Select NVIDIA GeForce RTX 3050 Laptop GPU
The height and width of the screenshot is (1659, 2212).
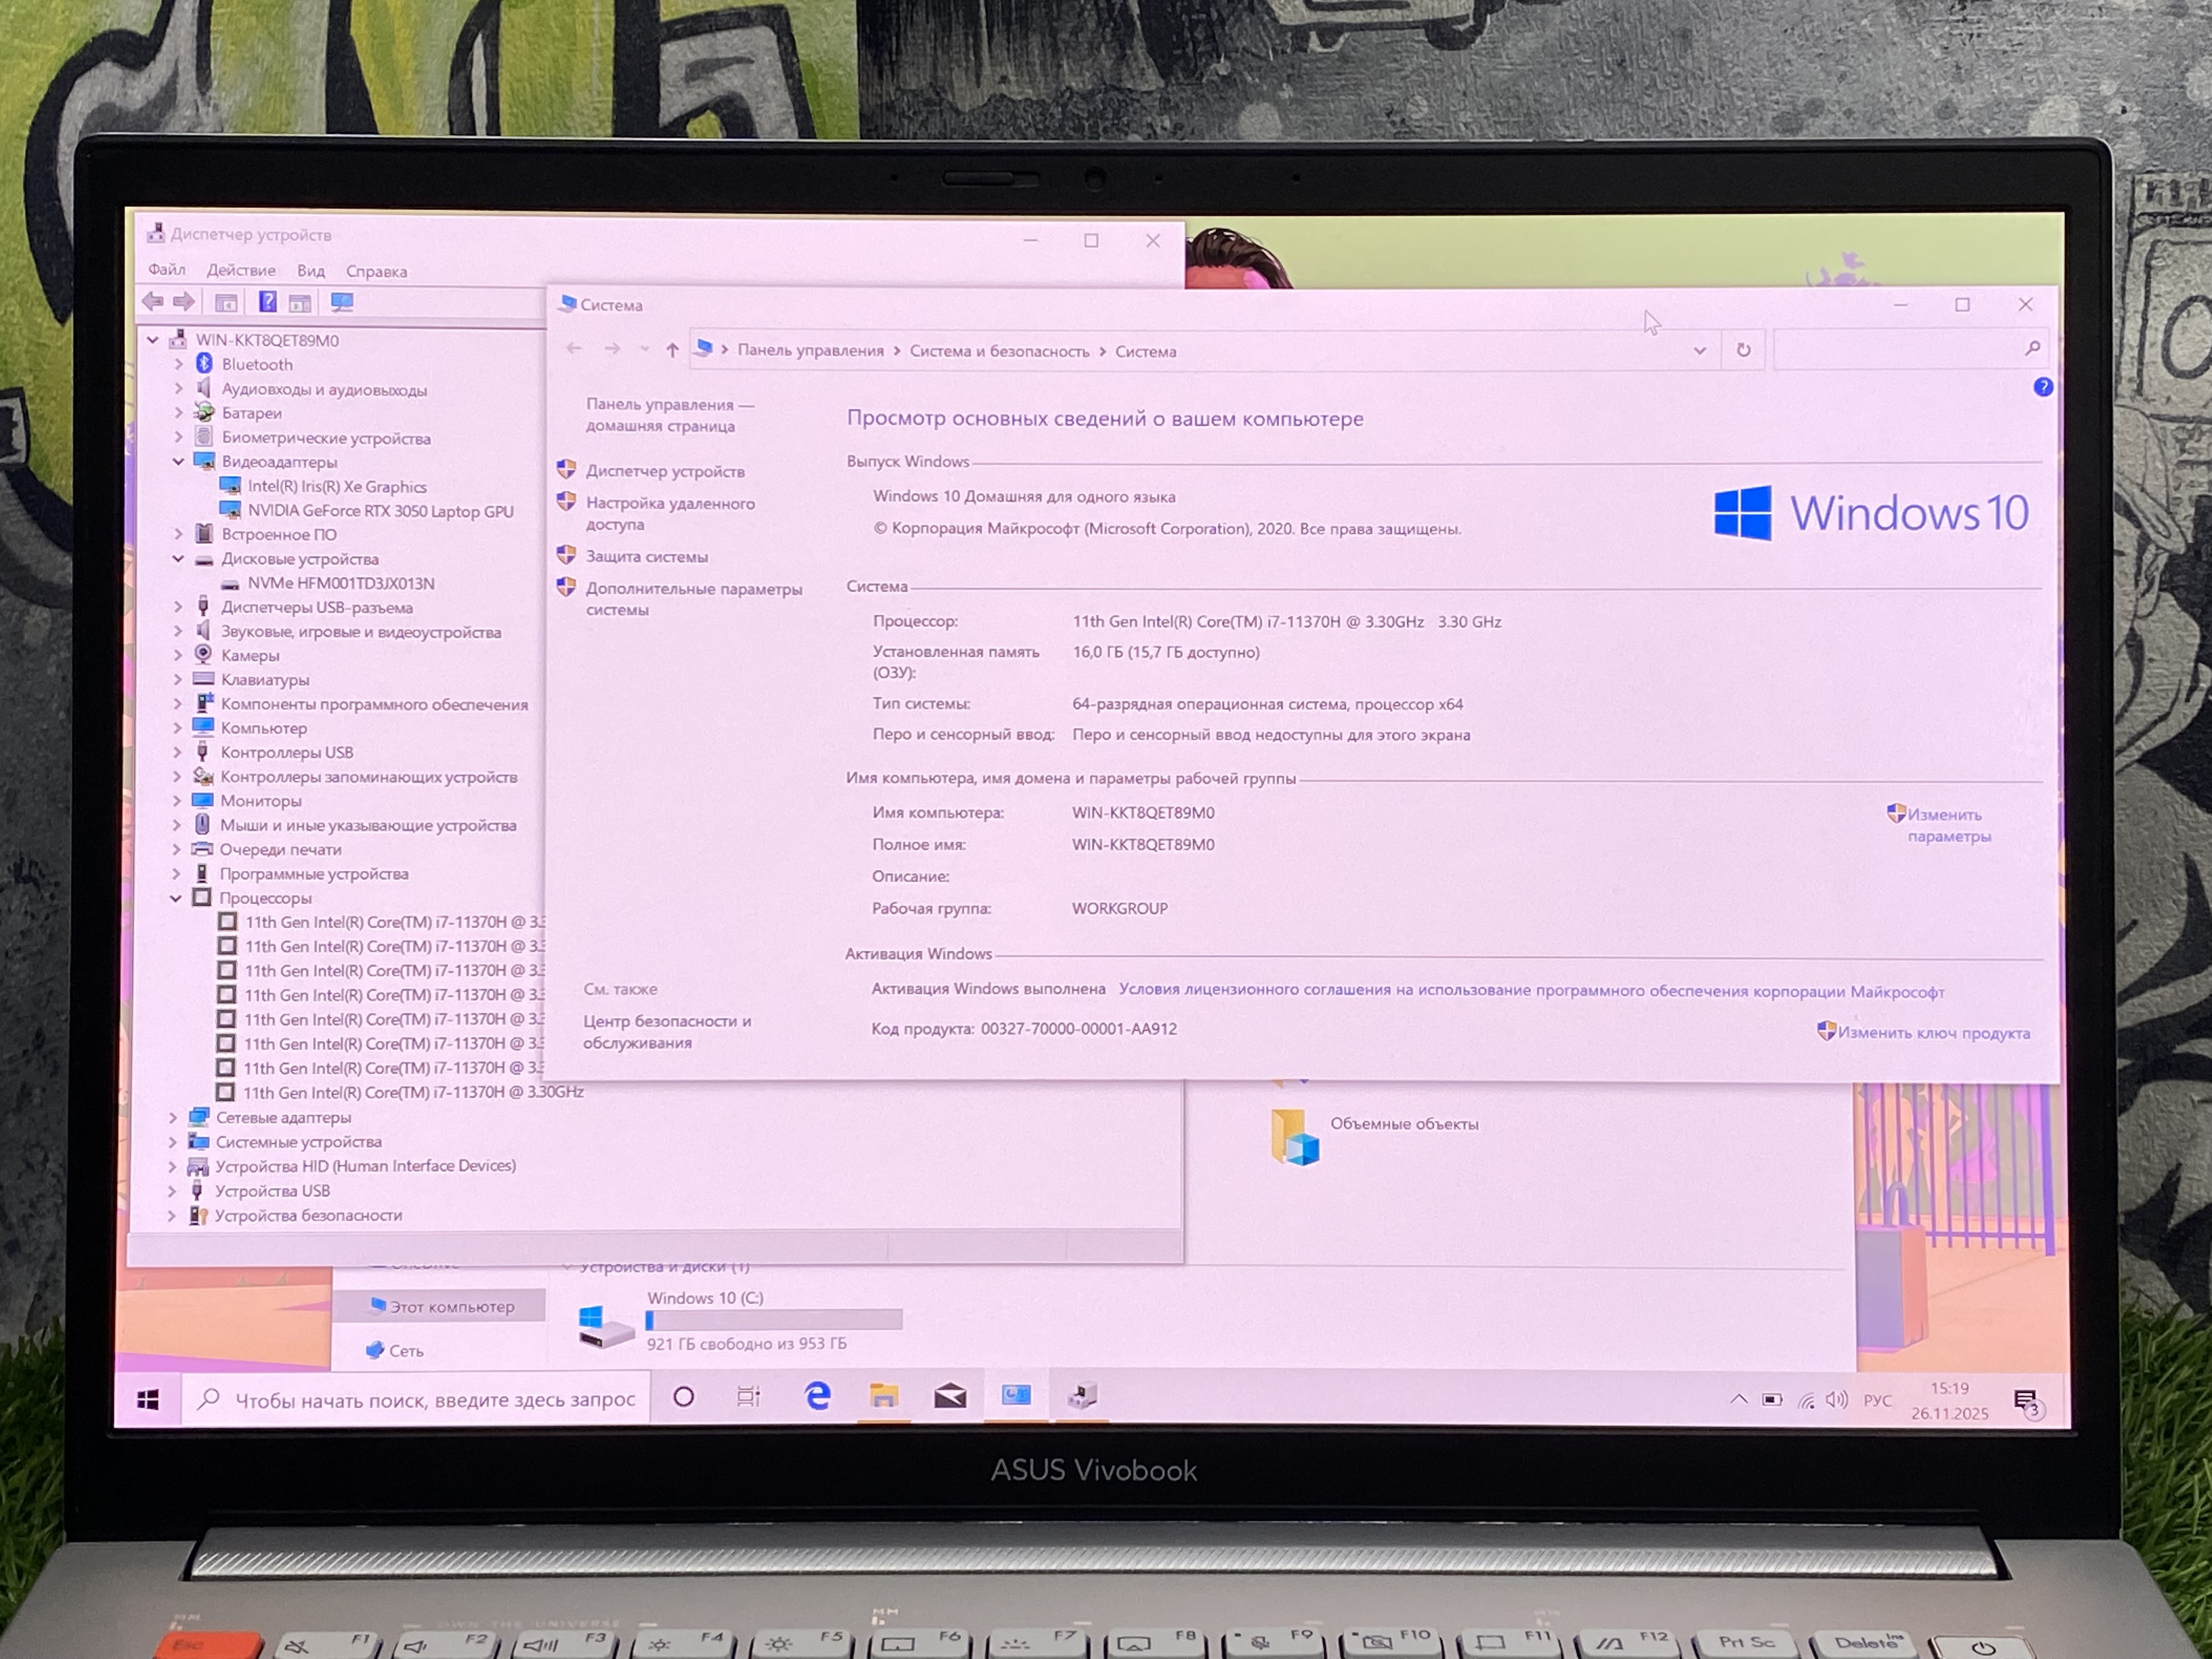coord(380,511)
